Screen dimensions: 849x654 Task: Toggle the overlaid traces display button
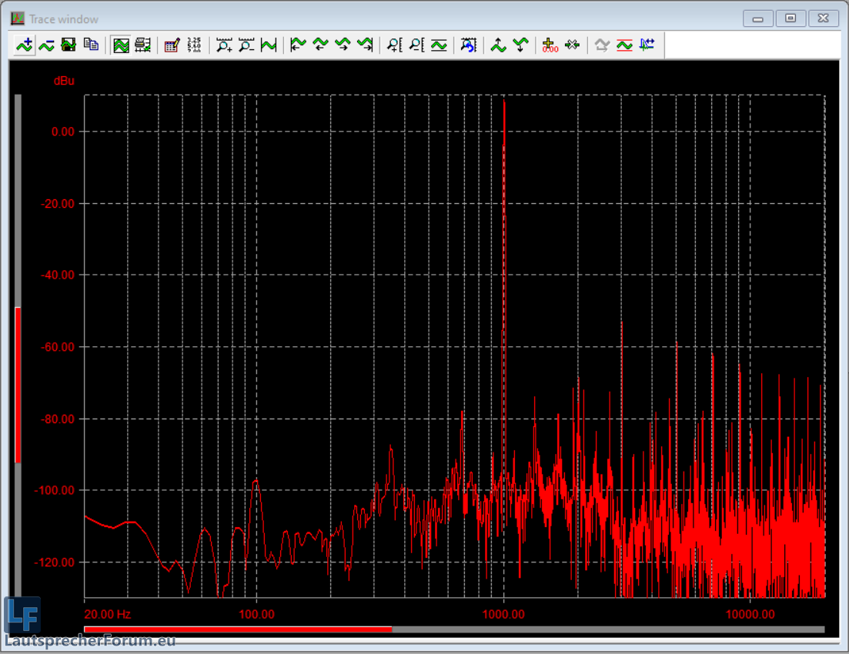point(121,45)
